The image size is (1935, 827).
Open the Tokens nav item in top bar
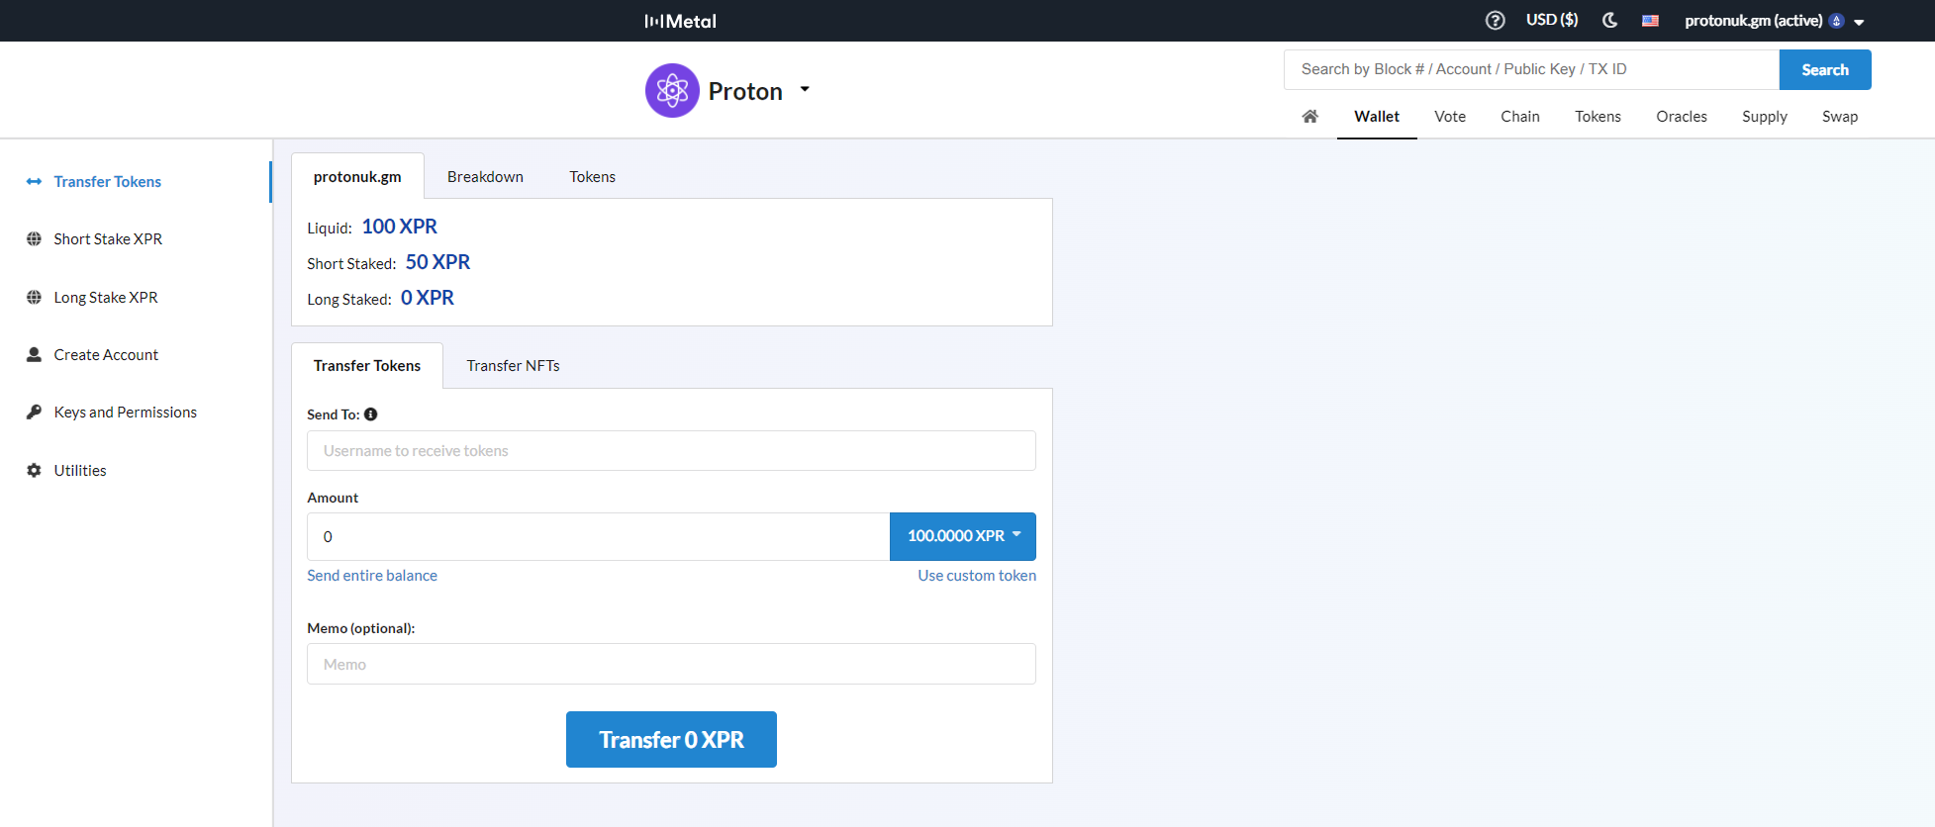pyautogui.click(x=1598, y=117)
